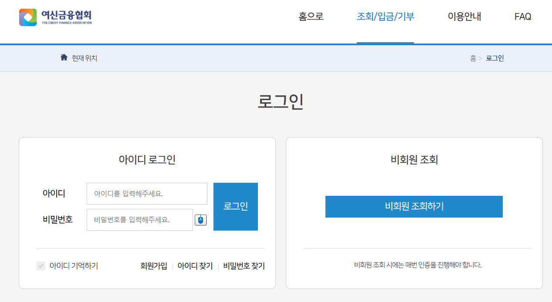Click the 아이디 기억하기 label
Viewport: 552px width, 302px height.
(x=74, y=266)
